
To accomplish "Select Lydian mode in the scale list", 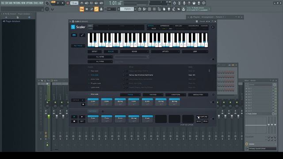I will coord(95,87).
